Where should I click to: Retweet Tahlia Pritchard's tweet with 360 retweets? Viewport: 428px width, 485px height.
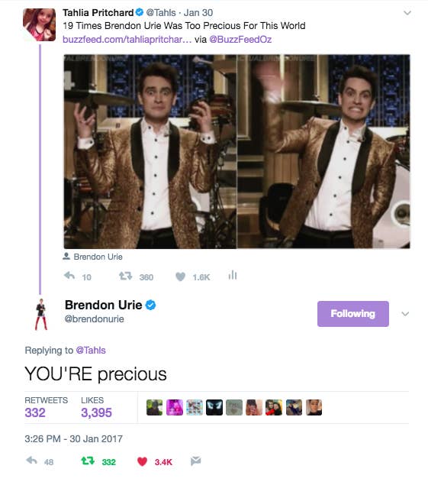[x=125, y=276]
